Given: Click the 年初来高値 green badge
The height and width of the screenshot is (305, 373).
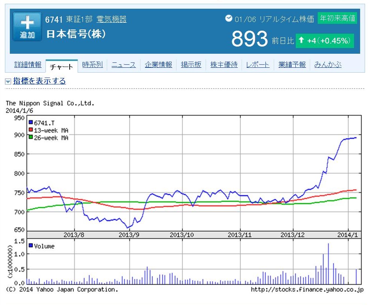Looking at the screenshot, I should [x=337, y=18].
